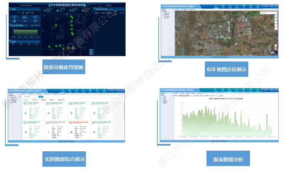Image resolution: width=285 pixels, height=170 pixels.
Task: Open the parameter dropdown in dashboard trend panel
Action: 27,25
